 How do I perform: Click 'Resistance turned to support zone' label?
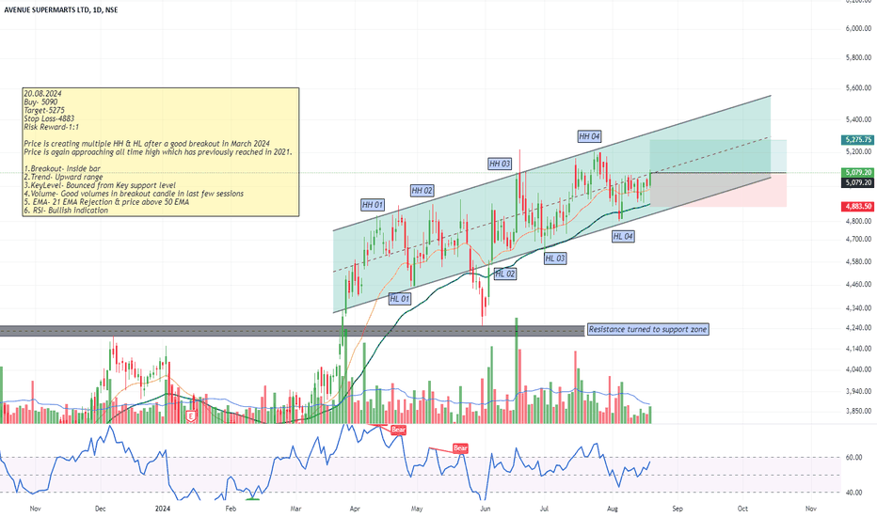(647, 329)
